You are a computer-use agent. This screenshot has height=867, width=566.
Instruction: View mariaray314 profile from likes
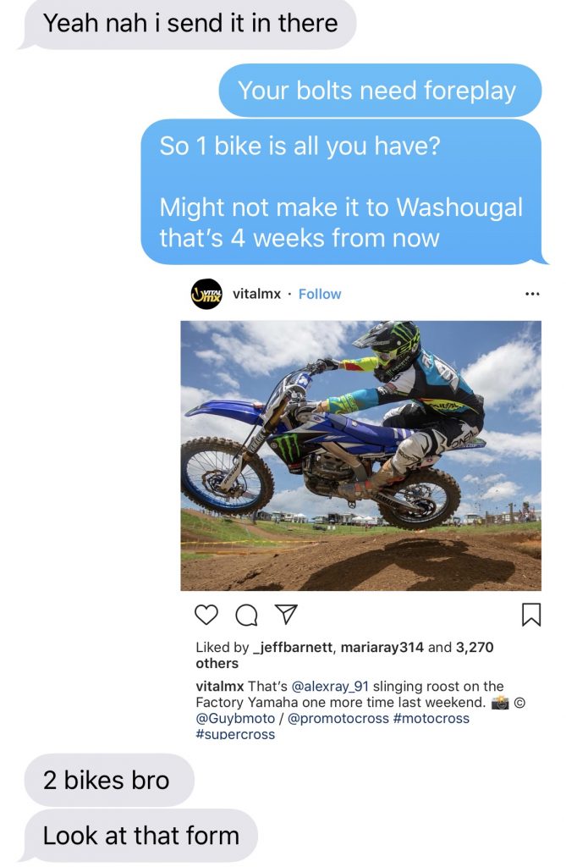tap(382, 647)
